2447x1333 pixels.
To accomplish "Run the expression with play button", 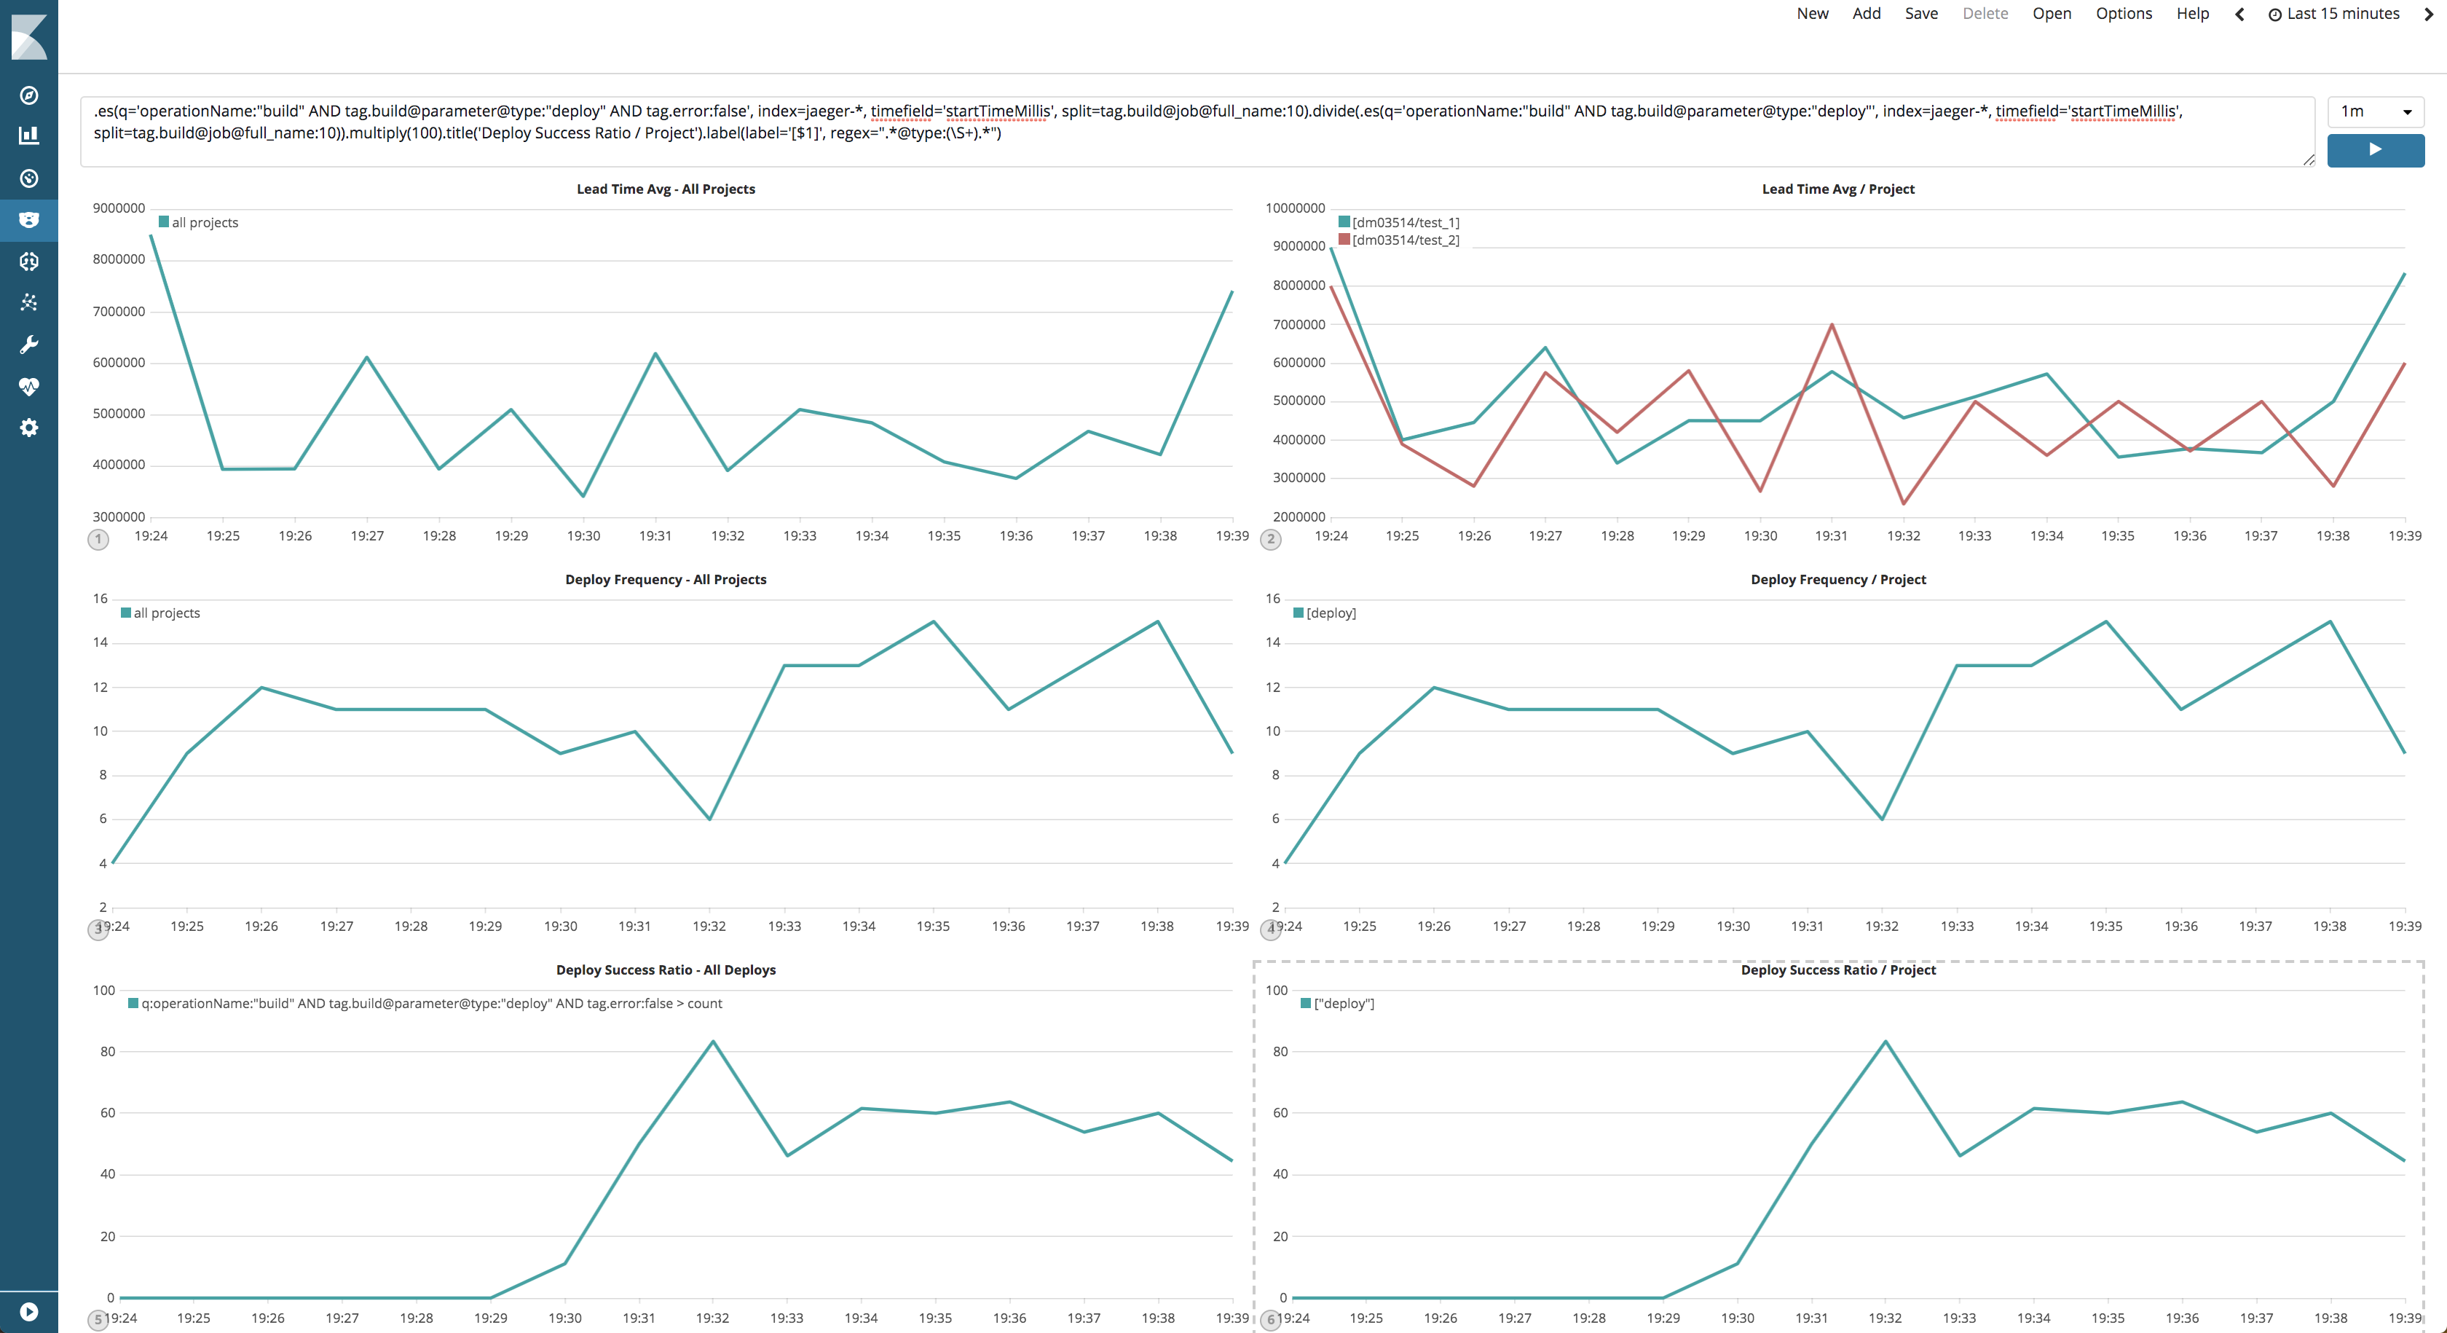I will (x=2375, y=150).
